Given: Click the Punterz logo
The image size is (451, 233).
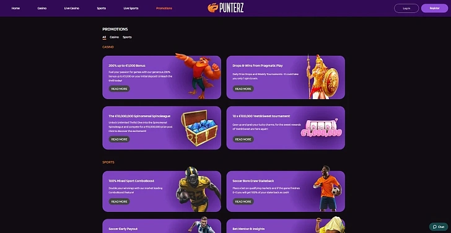Looking at the screenshot, I should click(x=225, y=8).
